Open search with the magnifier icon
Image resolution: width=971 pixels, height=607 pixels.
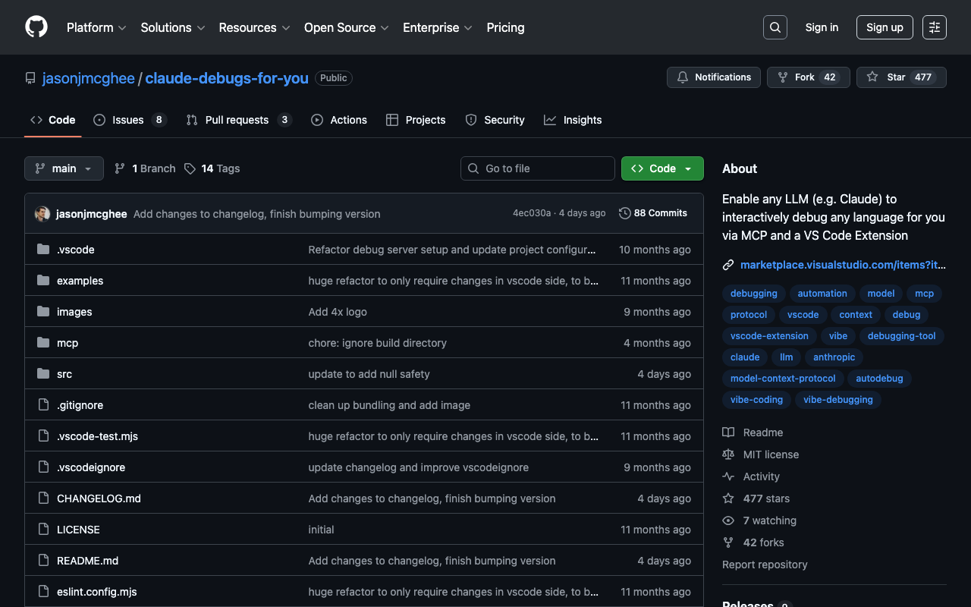click(x=775, y=27)
